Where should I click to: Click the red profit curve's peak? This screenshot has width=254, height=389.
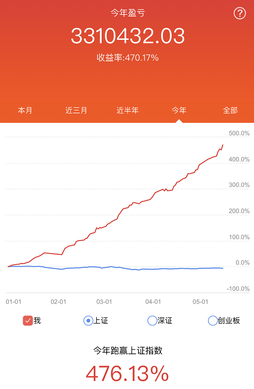(x=222, y=145)
